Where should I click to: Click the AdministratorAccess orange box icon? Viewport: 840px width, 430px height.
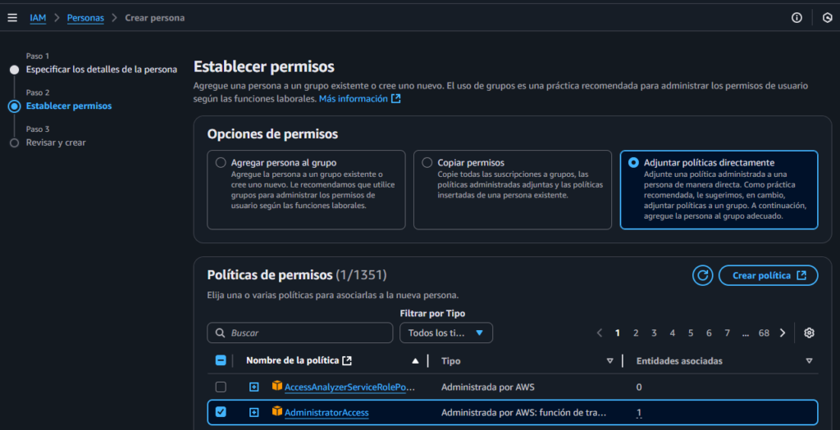coord(277,411)
